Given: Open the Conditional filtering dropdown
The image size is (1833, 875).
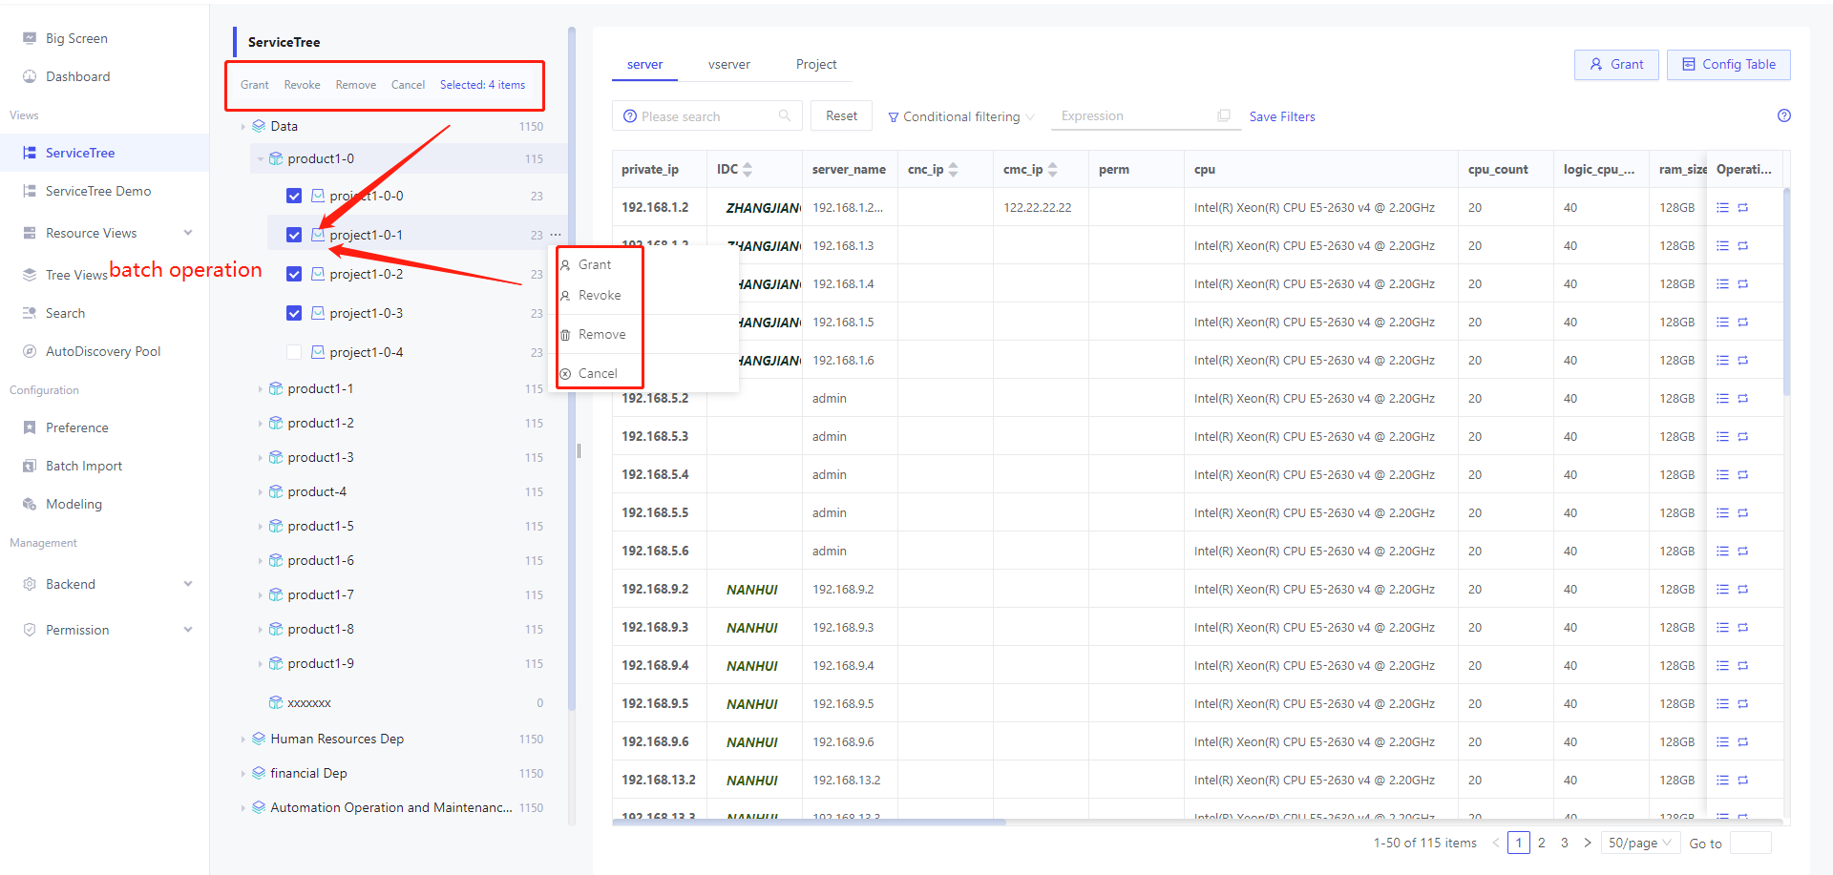Looking at the screenshot, I should (x=961, y=116).
